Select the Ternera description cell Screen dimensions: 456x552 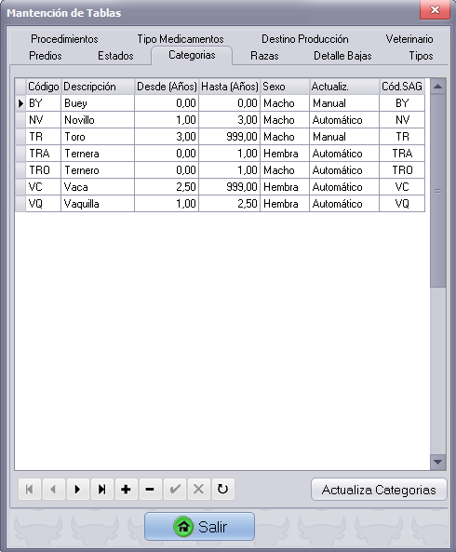tap(98, 154)
